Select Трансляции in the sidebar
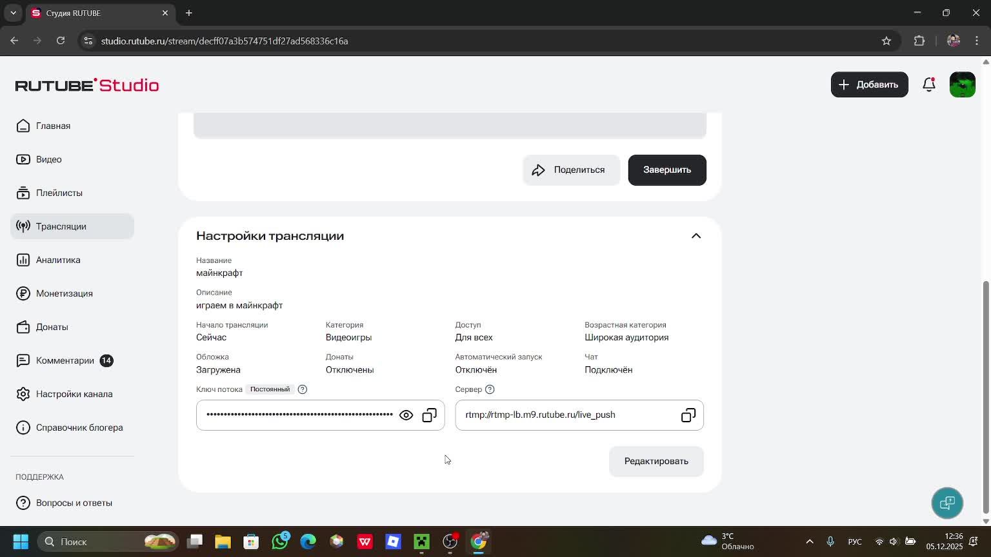 [x=72, y=226]
